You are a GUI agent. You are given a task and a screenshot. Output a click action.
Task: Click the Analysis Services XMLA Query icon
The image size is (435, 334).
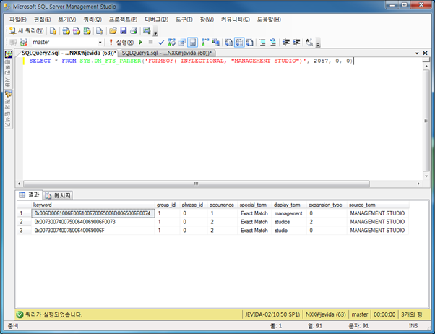[x=87, y=31]
